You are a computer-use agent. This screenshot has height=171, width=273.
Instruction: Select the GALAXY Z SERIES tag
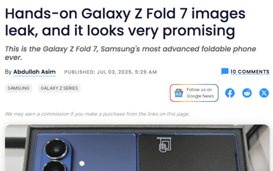click(59, 88)
